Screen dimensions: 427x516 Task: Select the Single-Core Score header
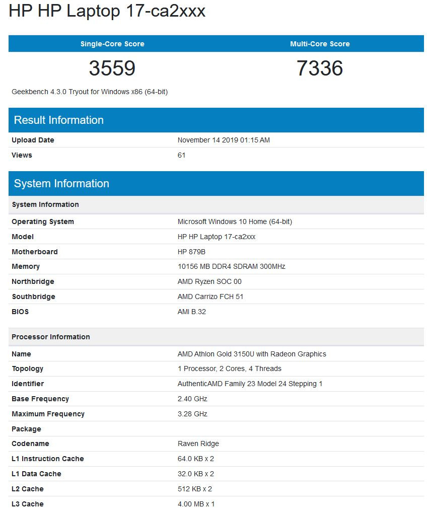pos(112,44)
